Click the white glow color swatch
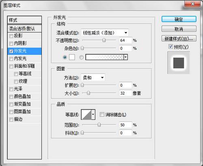 coord(72,57)
